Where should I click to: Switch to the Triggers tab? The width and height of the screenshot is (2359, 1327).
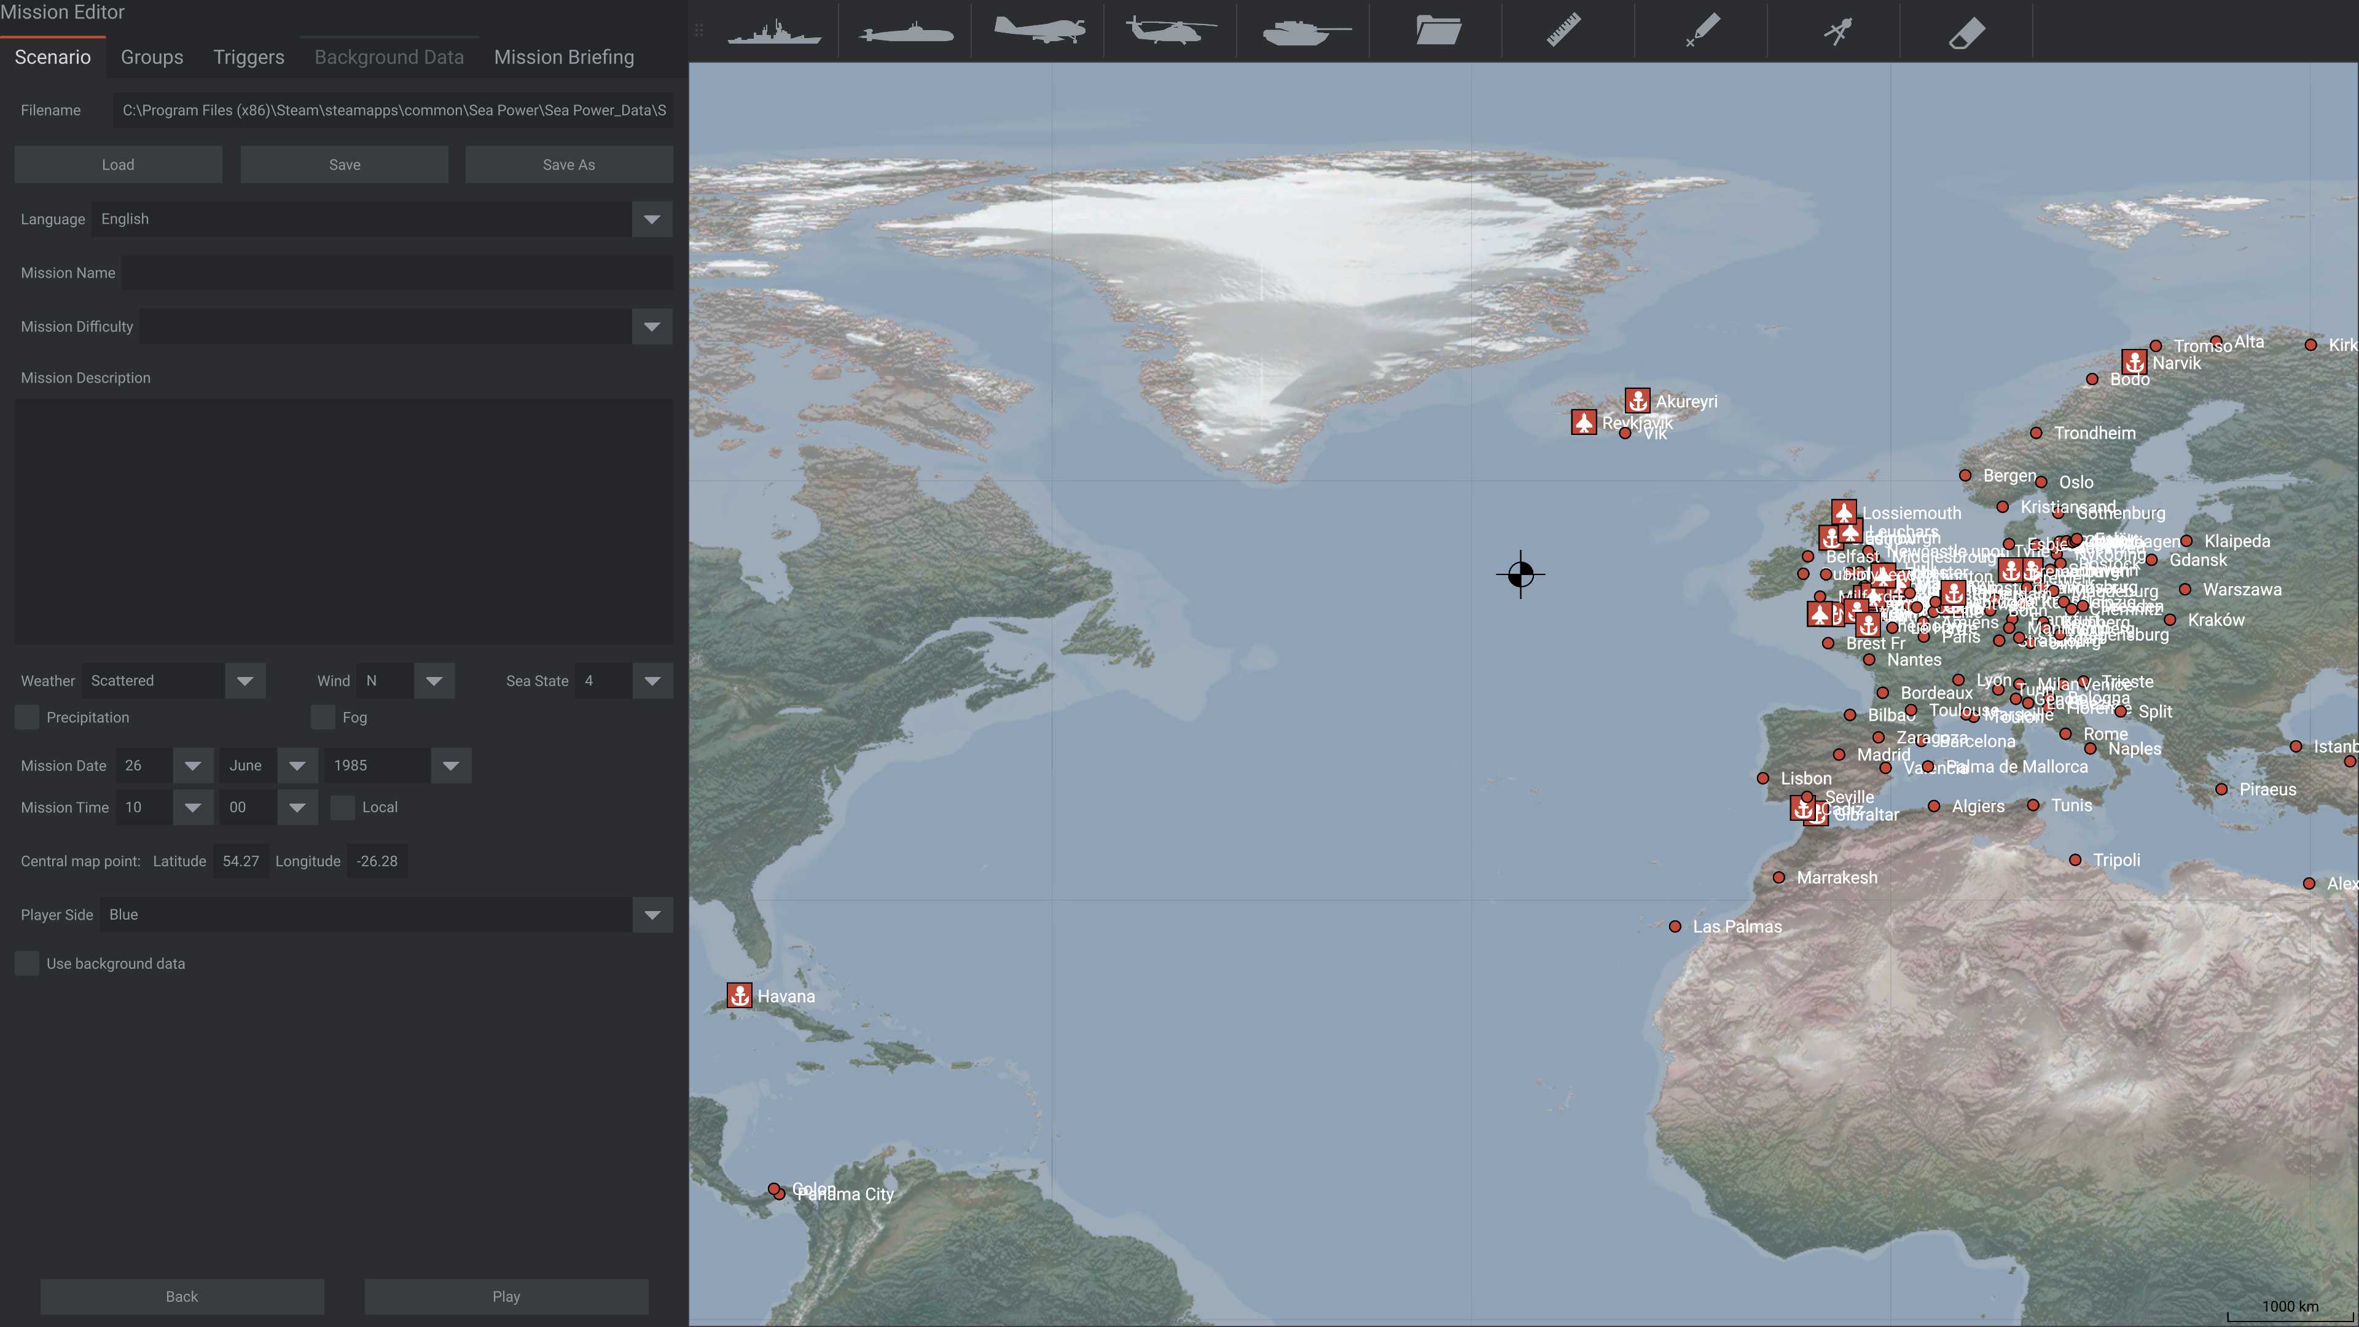(248, 55)
